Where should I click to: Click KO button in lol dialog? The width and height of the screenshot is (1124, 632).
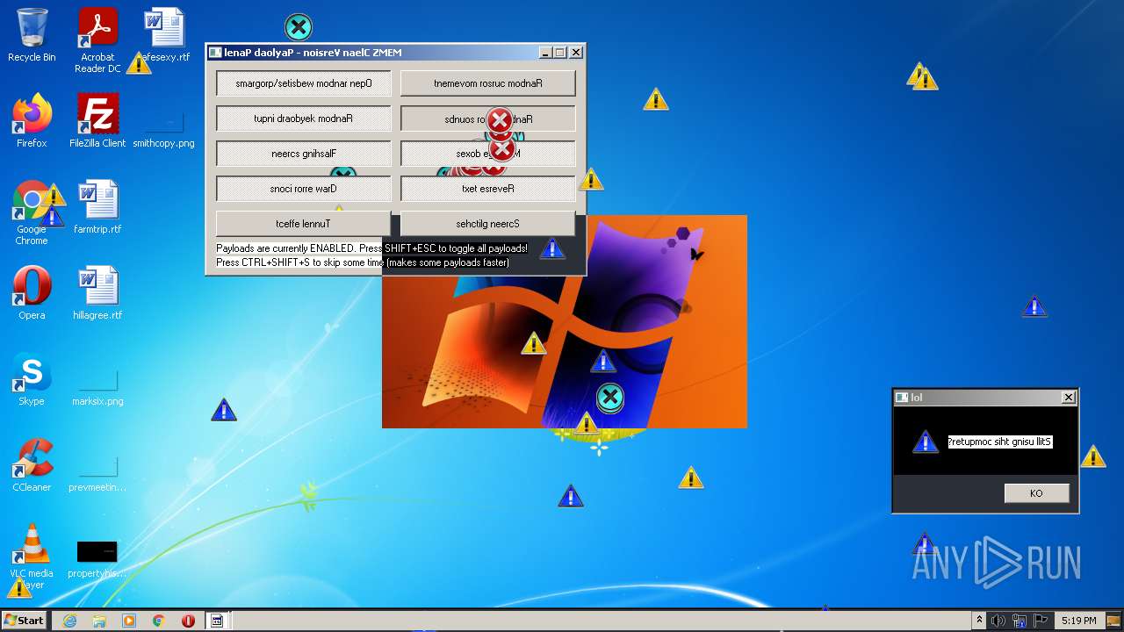click(1036, 493)
